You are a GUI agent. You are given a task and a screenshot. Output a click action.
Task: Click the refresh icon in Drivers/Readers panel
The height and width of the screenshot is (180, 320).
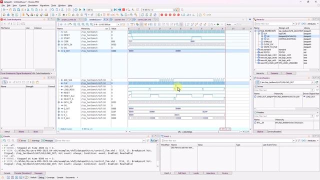click(x=316, y=82)
